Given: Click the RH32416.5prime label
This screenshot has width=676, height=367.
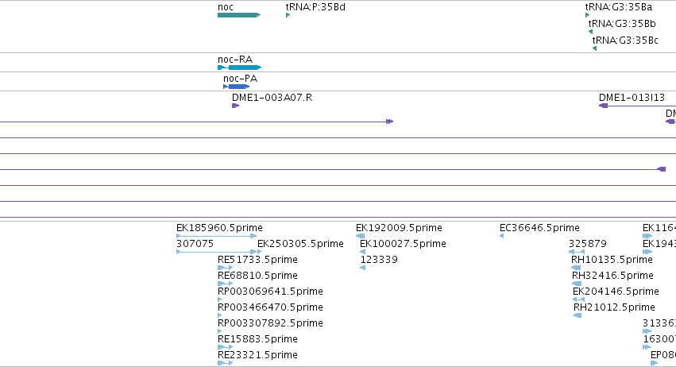Looking at the screenshot, I should click(x=612, y=276).
